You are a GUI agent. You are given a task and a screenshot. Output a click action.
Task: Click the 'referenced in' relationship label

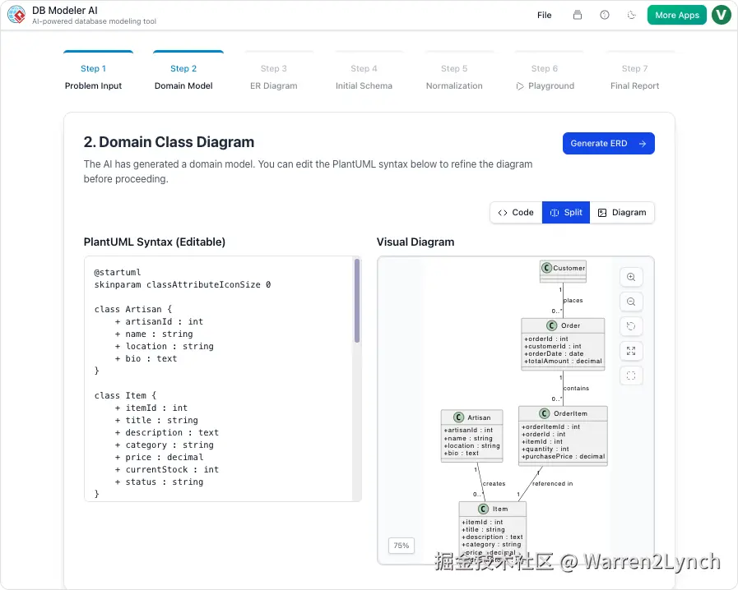tap(553, 484)
